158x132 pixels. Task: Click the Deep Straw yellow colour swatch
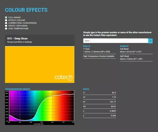pyautogui.click(x=40, y=64)
